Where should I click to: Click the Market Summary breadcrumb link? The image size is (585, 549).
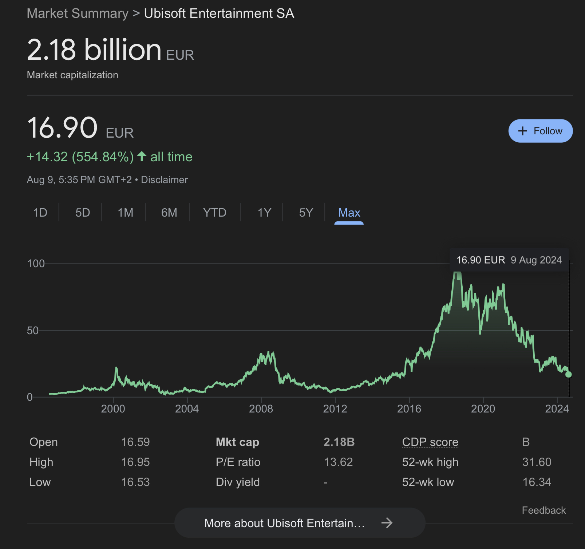point(78,13)
